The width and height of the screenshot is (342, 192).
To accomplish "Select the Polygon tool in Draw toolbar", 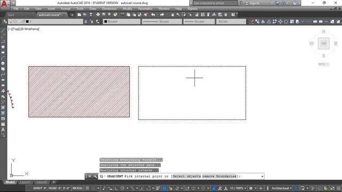I will 3,47.
